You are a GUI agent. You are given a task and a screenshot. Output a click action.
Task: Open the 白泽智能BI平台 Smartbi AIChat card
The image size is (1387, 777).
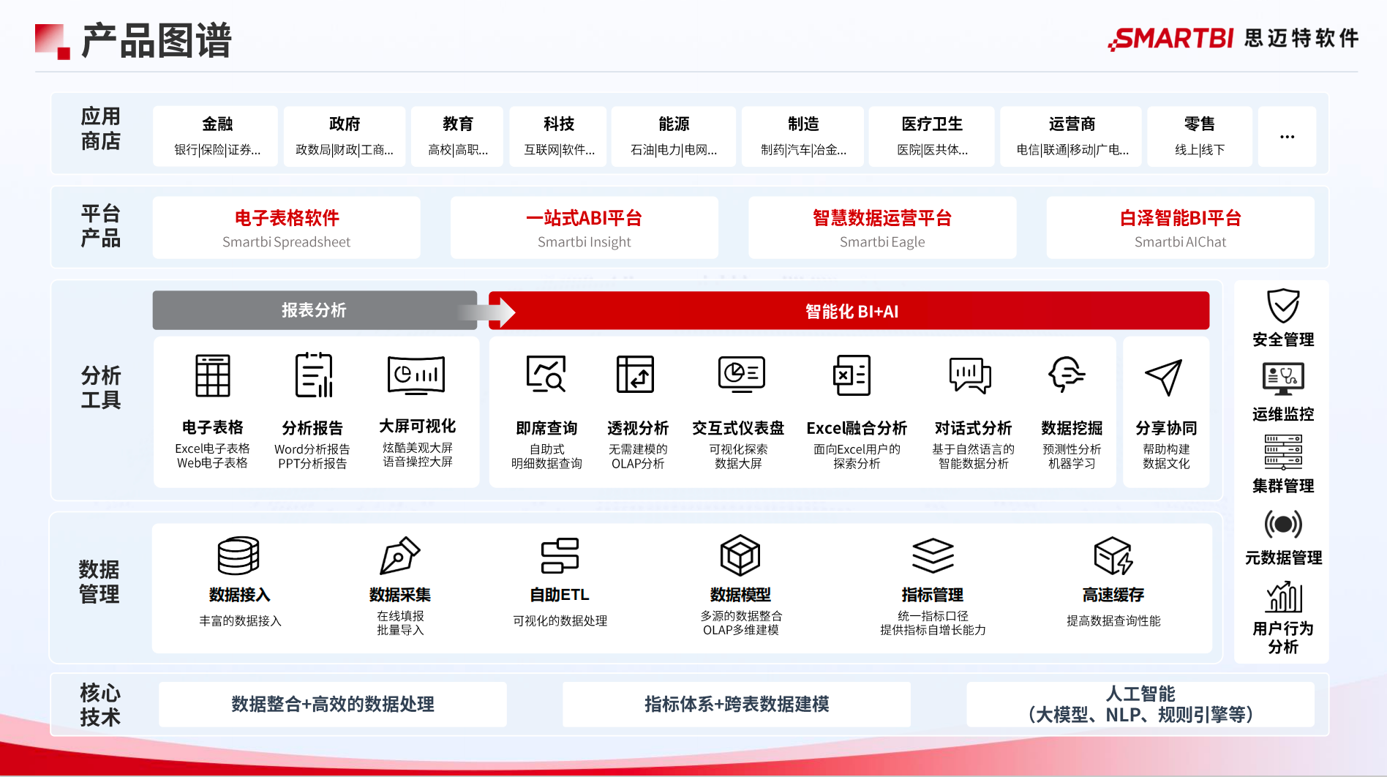click(1180, 228)
